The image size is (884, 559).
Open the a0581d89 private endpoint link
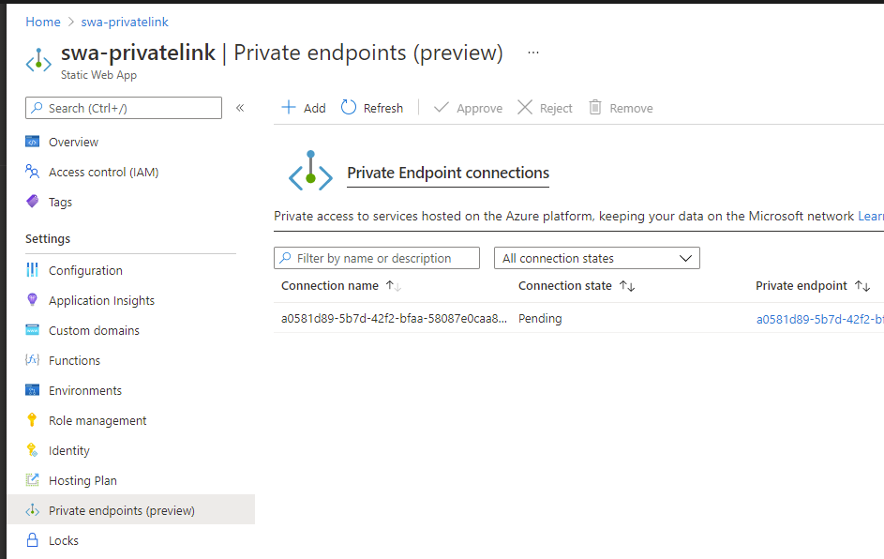coord(819,319)
